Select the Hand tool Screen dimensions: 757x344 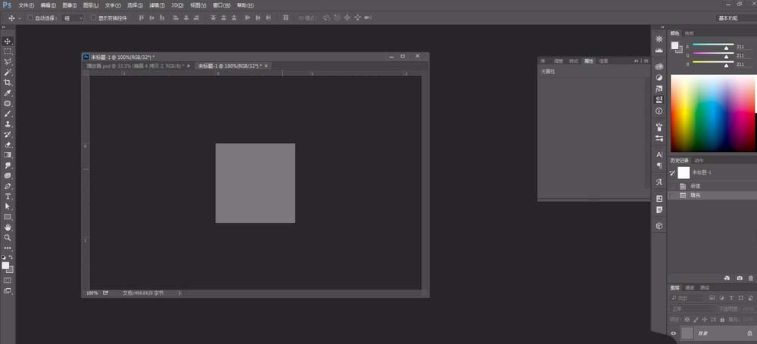[x=8, y=228]
